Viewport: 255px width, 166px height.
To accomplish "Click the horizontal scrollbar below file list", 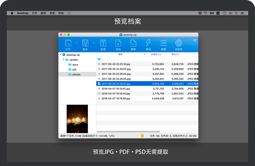I will click(128, 132).
